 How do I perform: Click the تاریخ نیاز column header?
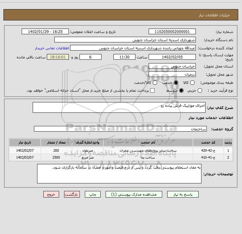coord(25,142)
